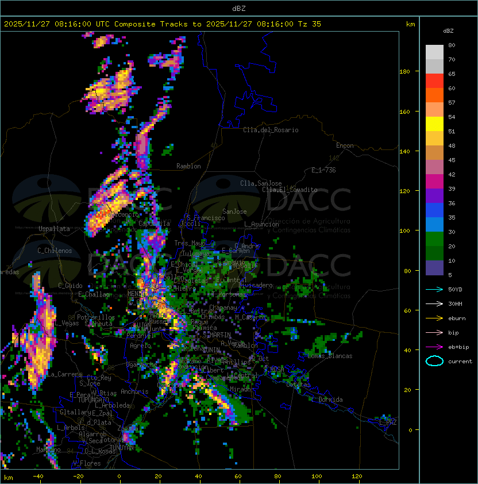Click the cyan 50YD arrow legend icon
The height and width of the screenshot is (484, 478).
pyautogui.click(x=434, y=290)
